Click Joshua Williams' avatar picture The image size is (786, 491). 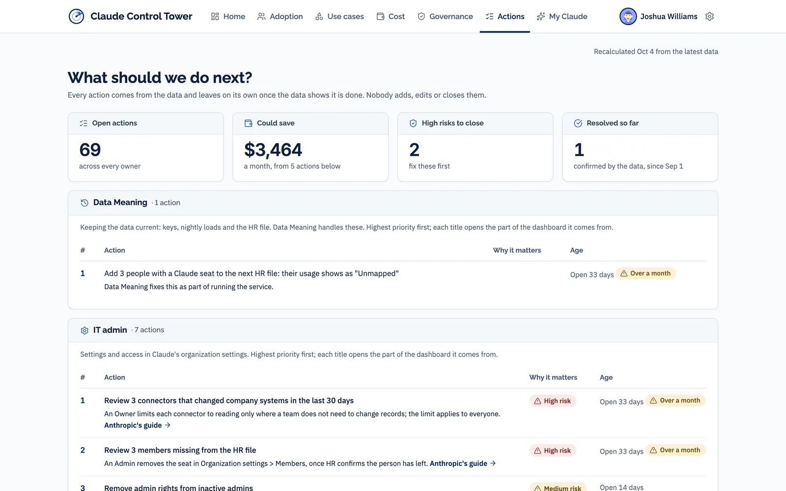coord(628,16)
